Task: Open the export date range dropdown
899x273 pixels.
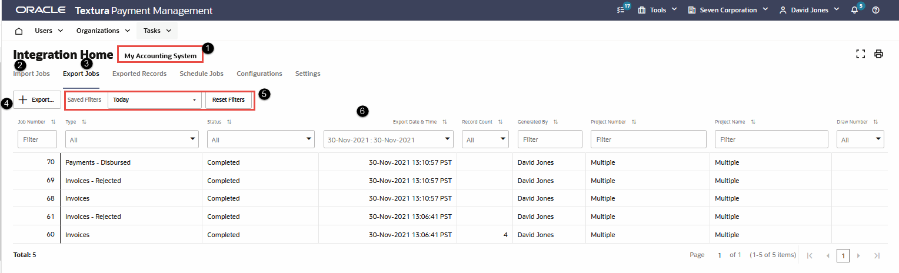Action: pyautogui.click(x=388, y=139)
